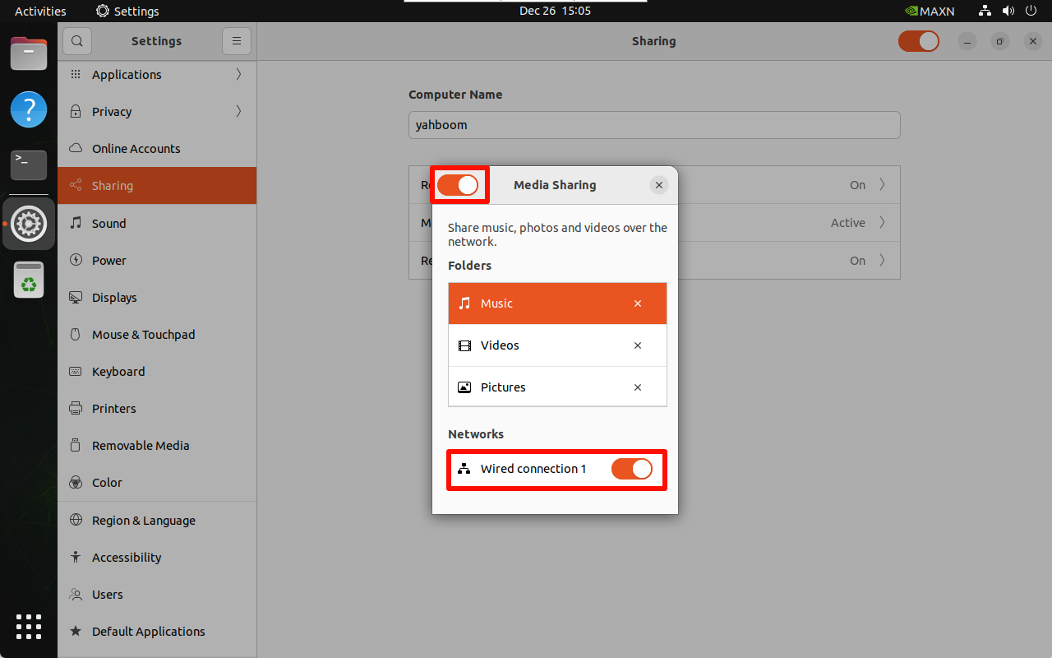Open the hamburger menu in Settings sidebar
This screenshot has height=658, width=1052.
point(237,40)
